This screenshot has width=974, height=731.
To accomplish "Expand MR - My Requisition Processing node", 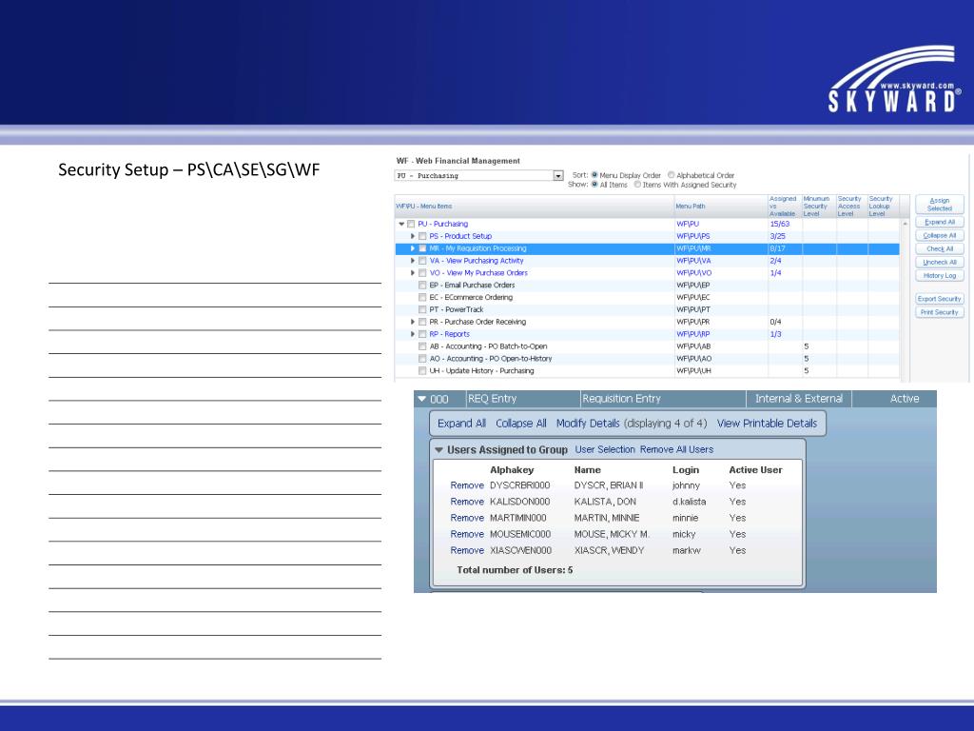I will tap(413, 248).
